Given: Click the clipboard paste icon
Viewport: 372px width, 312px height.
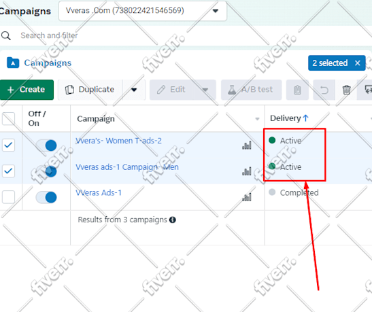Looking at the screenshot, I should [x=297, y=90].
